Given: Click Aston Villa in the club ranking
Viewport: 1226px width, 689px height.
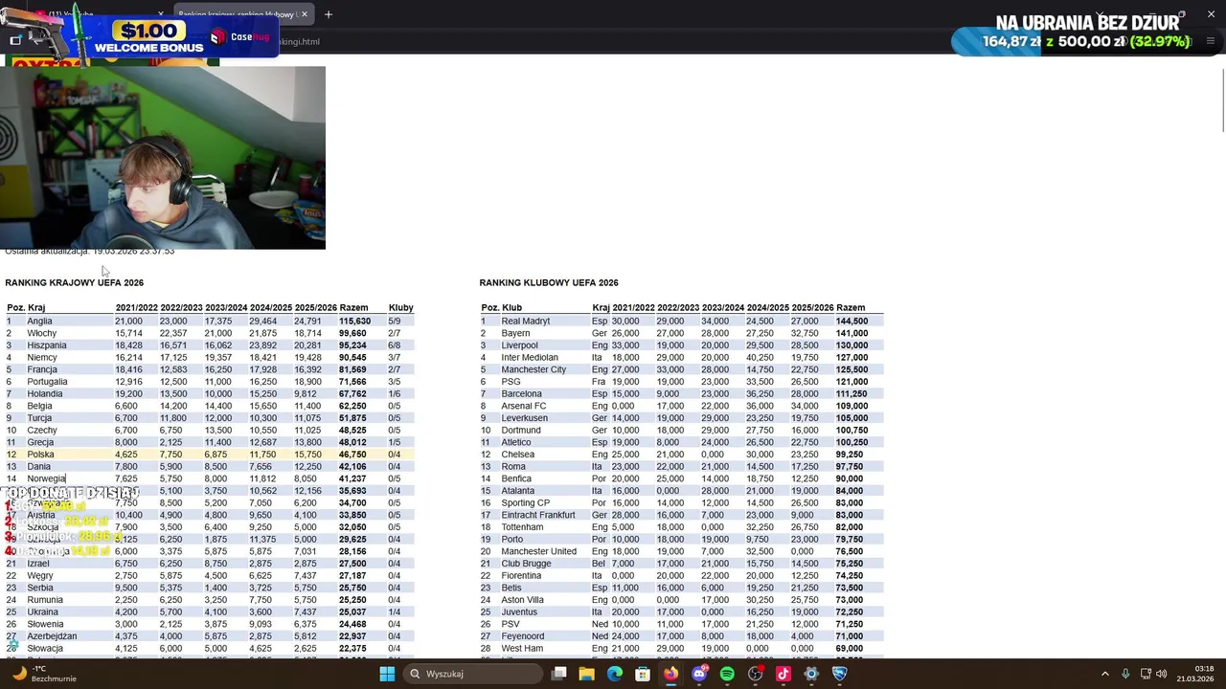Looking at the screenshot, I should [x=522, y=600].
